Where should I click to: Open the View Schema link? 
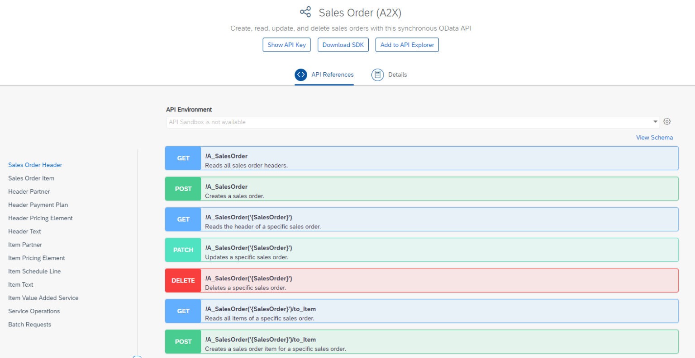coord(654,137)
